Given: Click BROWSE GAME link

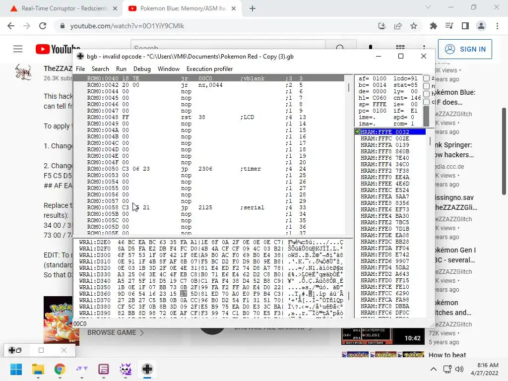Looking at the screenshot, I should [x=115, y=332].
